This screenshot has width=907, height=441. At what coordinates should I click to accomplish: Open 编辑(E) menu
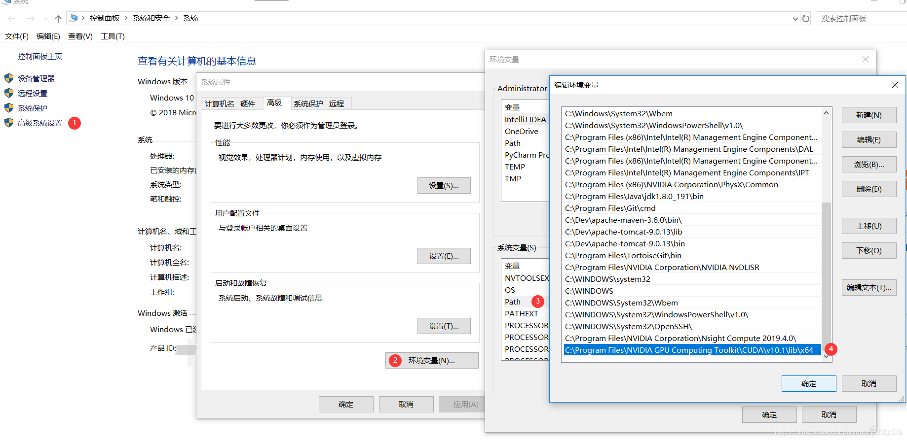click(x=48, y=36)
